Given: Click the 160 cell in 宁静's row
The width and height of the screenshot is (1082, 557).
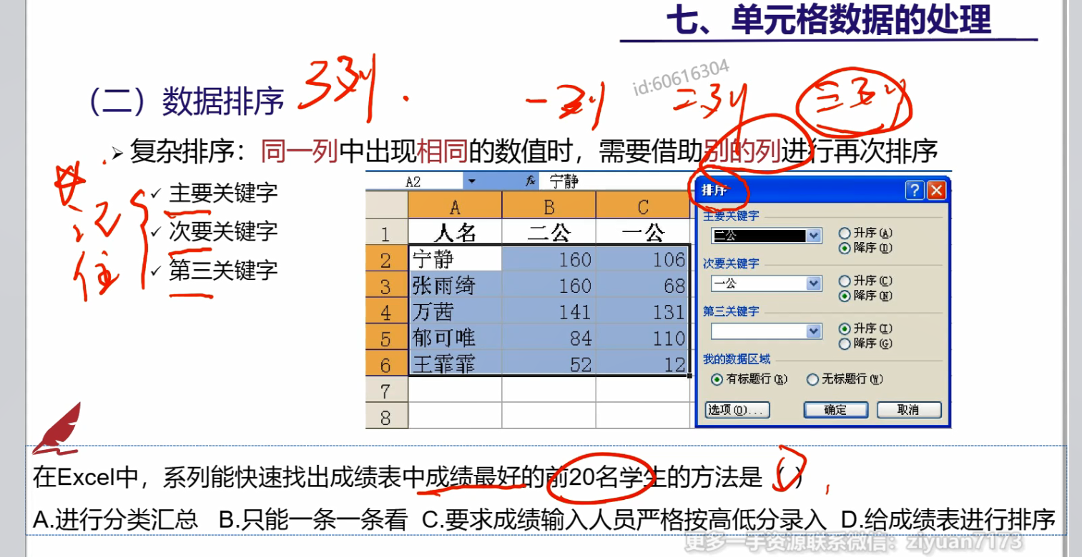Looking at the screenshot, I should tap(549, 259).
